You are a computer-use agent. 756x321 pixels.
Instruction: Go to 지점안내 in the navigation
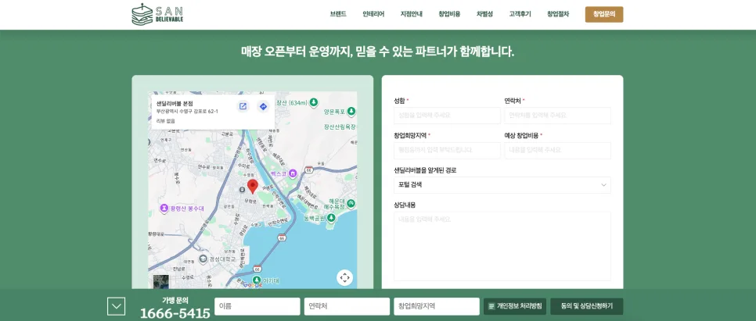click(412, 14)
